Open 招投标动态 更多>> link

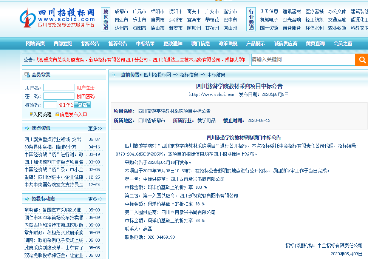(95, 199)
